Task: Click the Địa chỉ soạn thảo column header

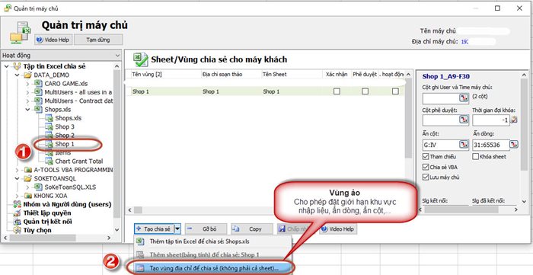Action: point(231,74)
